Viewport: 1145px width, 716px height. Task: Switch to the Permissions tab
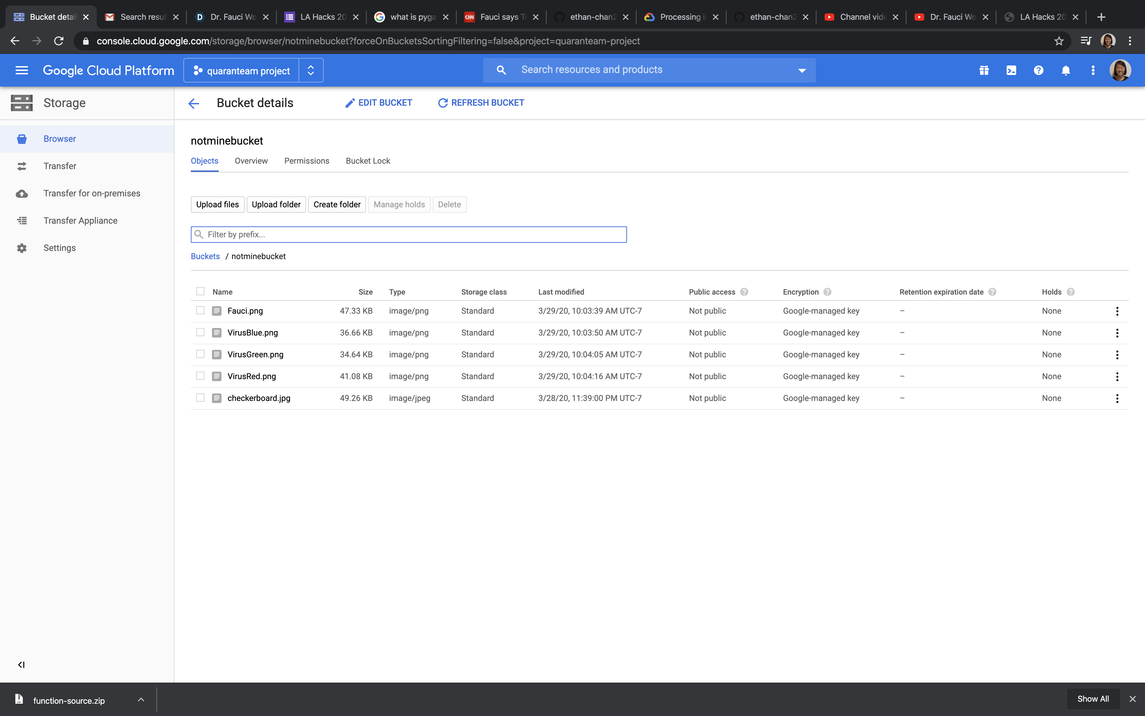307,161
